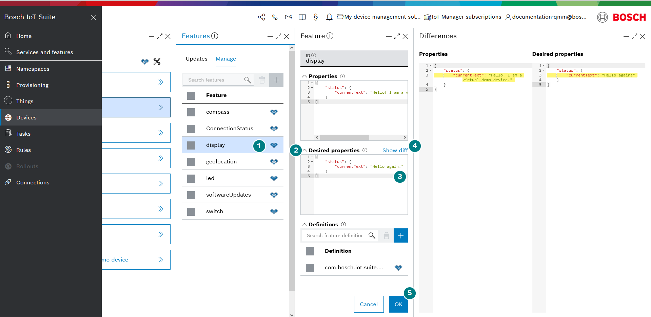Viewport: 651px width, 317px height.
Task: Click the compass row diamond icon
Action: (x=274, y=112)
